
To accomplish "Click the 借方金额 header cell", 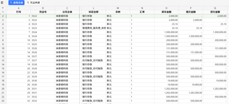I will (x=191, y=12).
